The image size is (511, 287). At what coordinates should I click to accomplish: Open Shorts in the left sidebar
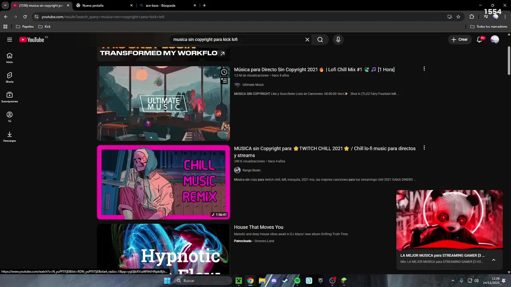[x=10, y=77]
